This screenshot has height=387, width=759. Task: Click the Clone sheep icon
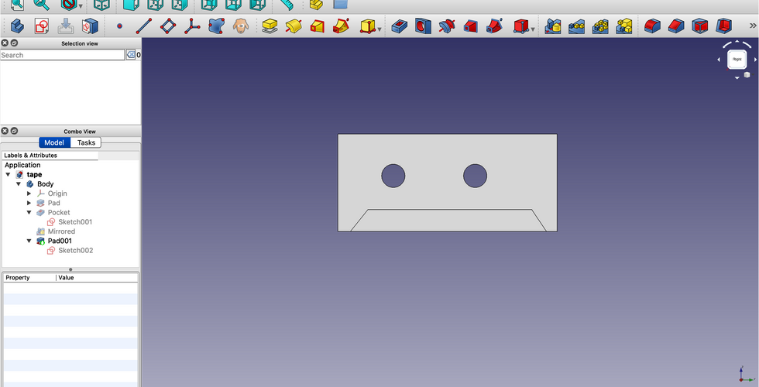point(241,26)
